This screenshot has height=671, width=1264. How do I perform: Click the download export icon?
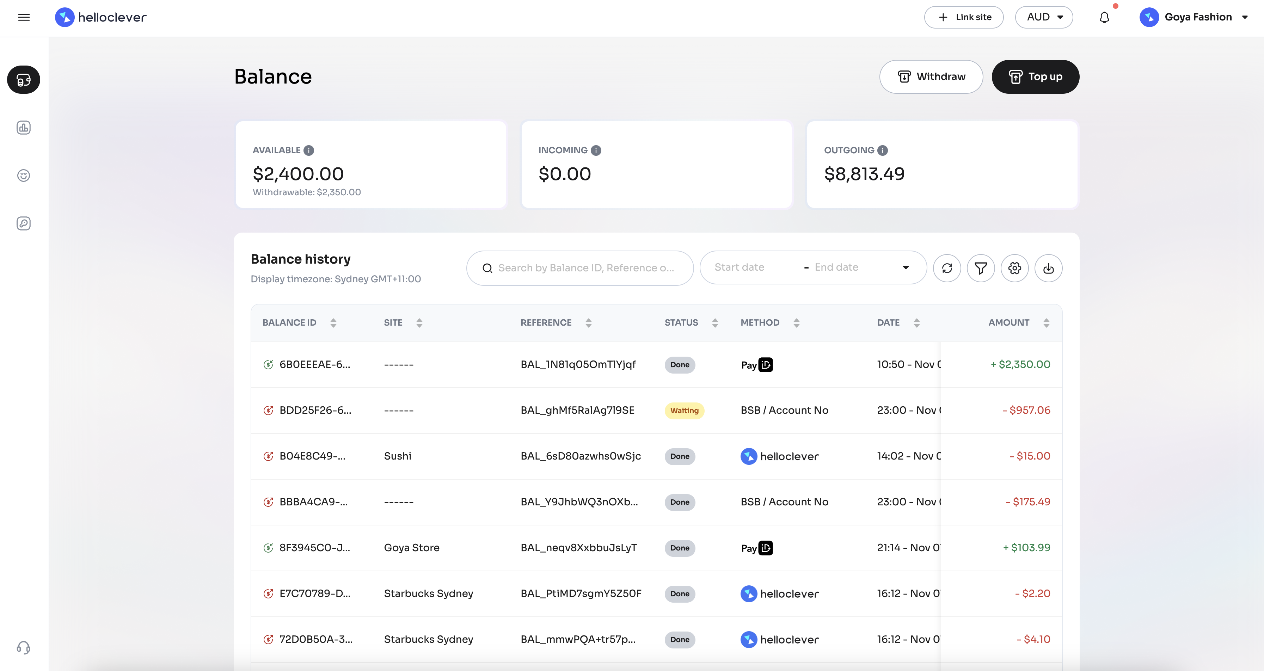(1048, 268)
